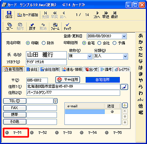
Task: Fast forward cards with 早送
Action: [106, 15]
